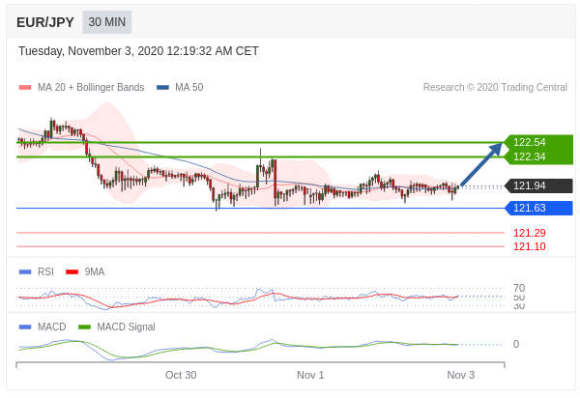Click the 121.94 current price tag
Image resolution: width=580 pixels, height=398 pixels.
pos(538,185)
